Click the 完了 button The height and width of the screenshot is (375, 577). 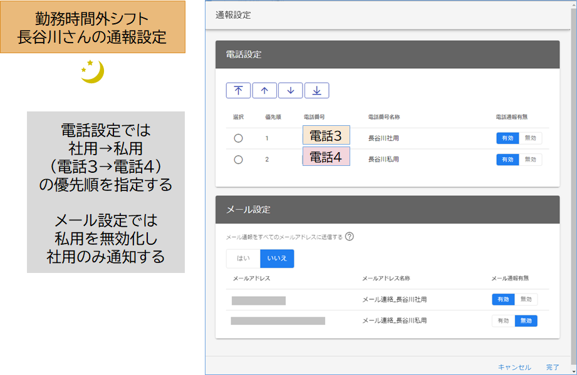pyautogui.click(x=553, y=367)
